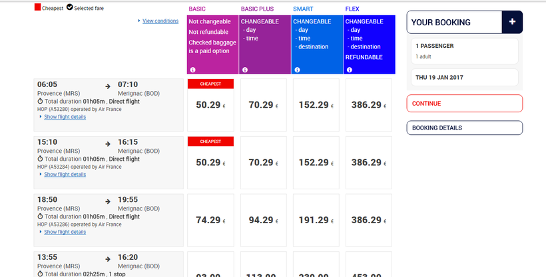
Task: Select 50.29 € Basic fare for 06:05 flight
Action: tap(210, 105)
